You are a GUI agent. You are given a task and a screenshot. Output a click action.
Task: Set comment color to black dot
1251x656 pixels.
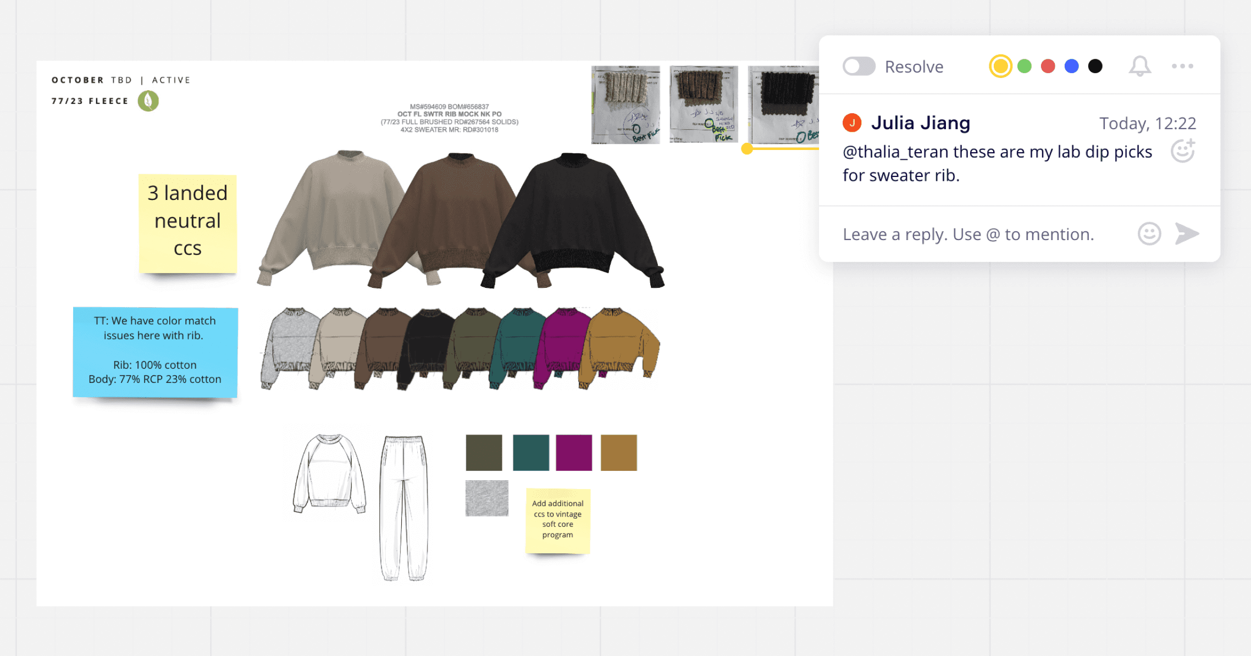coord(1095,66)
